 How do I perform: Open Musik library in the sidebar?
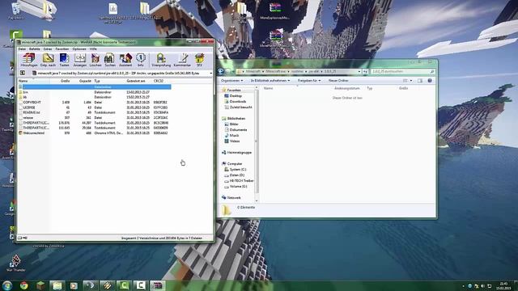[234, 136]
